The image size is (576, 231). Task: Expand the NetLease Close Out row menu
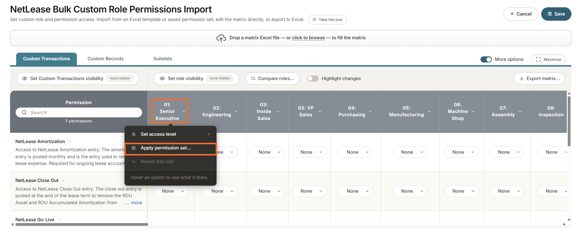[x=63, y=180]
